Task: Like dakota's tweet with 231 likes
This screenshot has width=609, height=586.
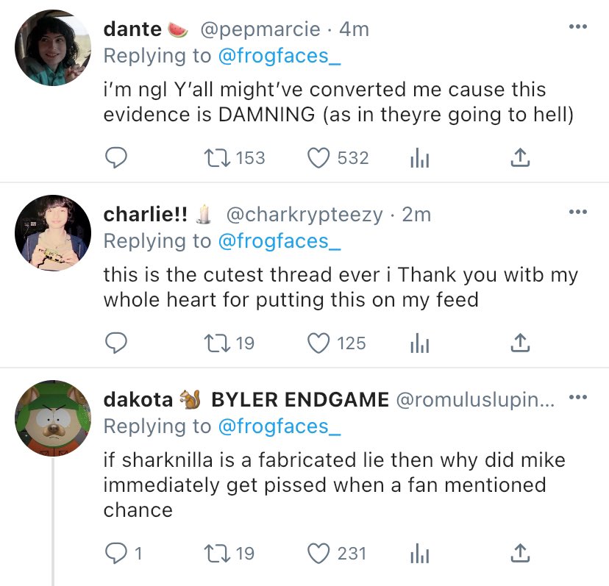Action: 318,552
